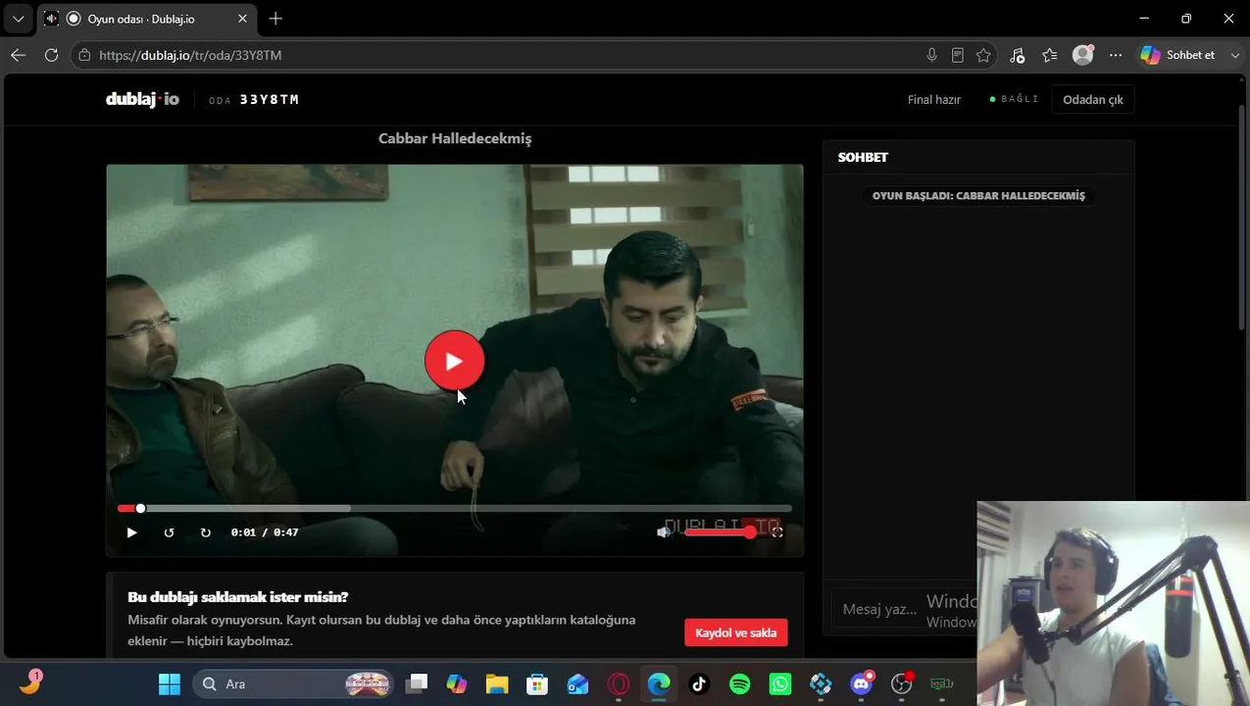Open Outlook from the taskbar
Image resolution: width=1250 pixels, height=706 pixels.
pyautogui.click(x=578, y=683)
